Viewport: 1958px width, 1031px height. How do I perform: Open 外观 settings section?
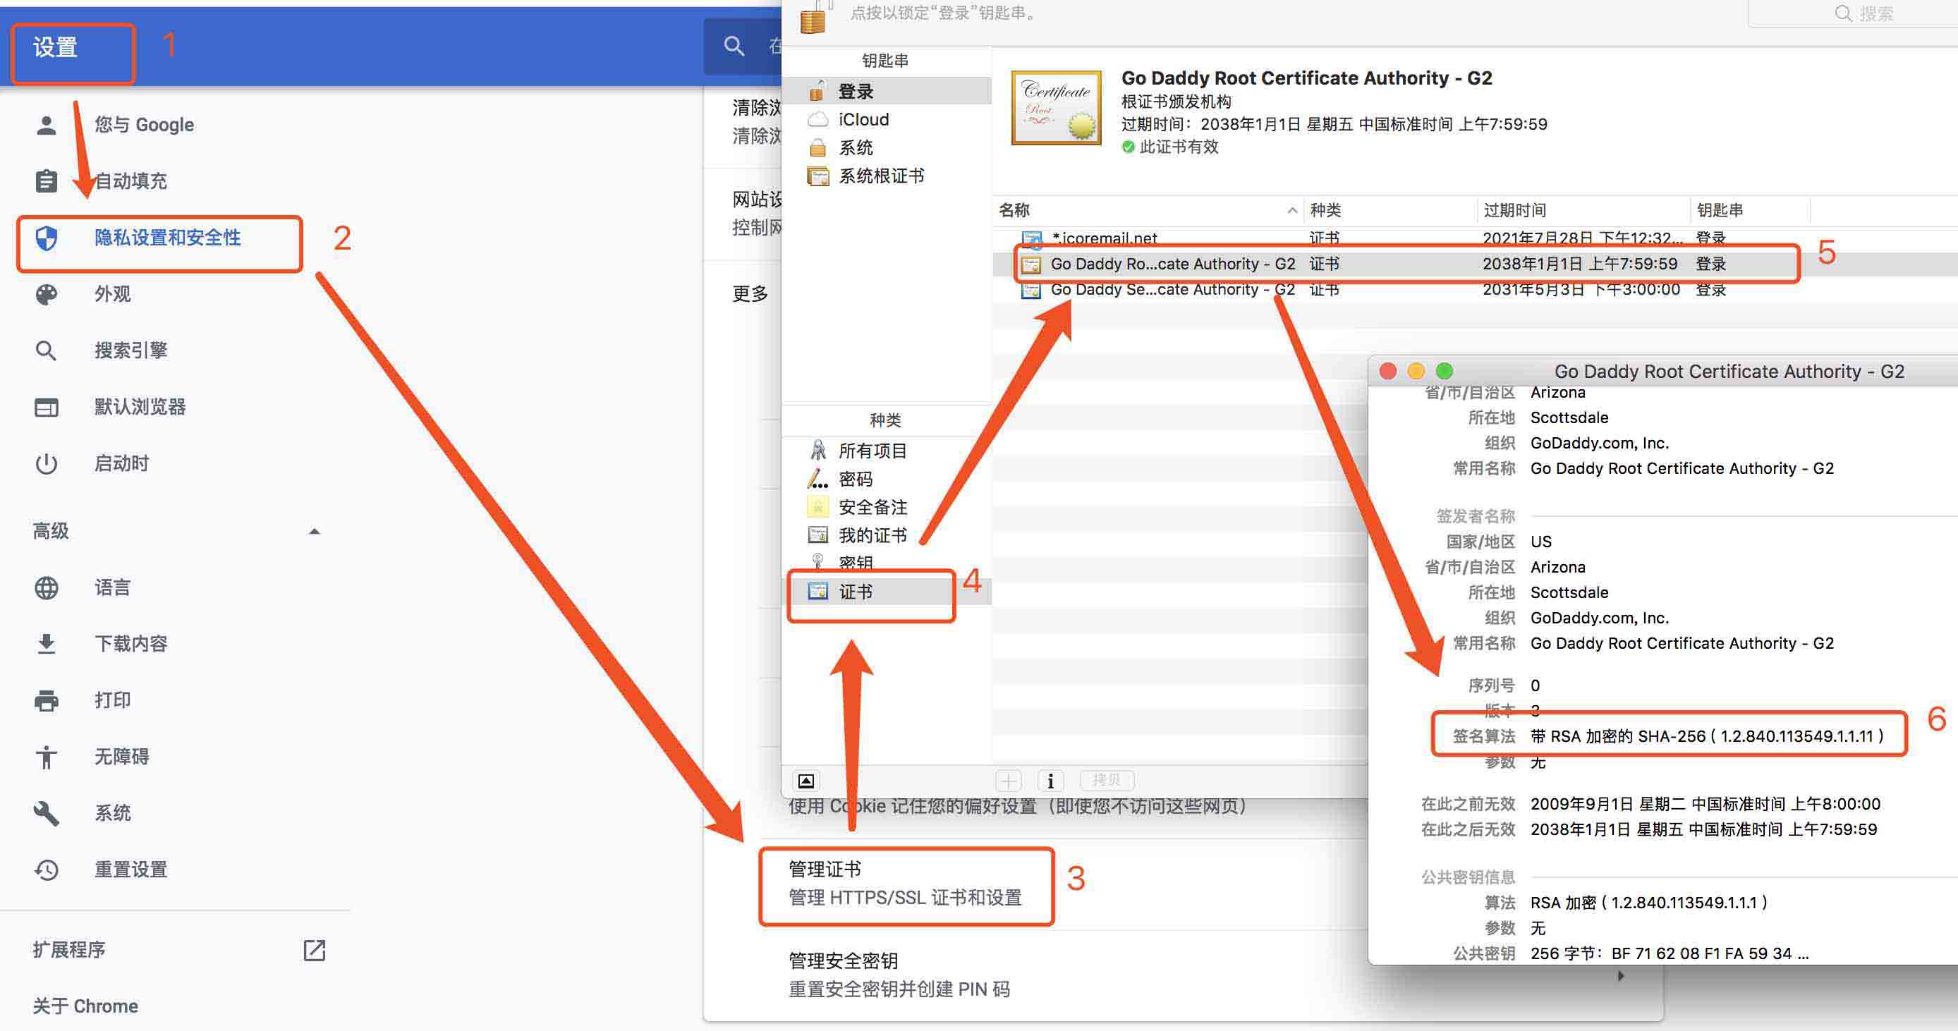[x=112, y=294]
